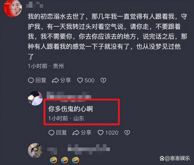The image size is (194, 165).
Task: Click the reply bubble icon under the Shandong comment
Action: click(x=51, y=133)
